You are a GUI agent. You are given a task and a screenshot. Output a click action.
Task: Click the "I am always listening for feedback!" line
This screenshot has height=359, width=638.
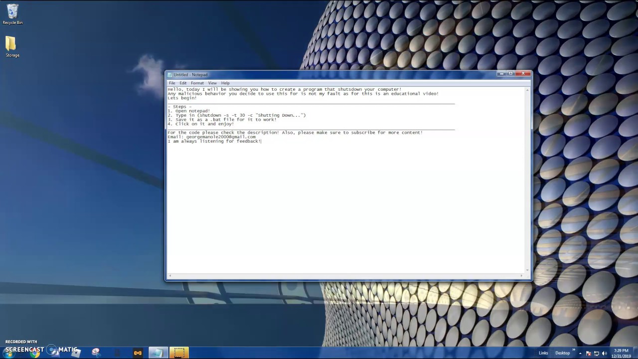(214, 141)
